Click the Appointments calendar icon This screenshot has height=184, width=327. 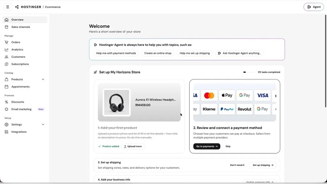click(6, 87)
